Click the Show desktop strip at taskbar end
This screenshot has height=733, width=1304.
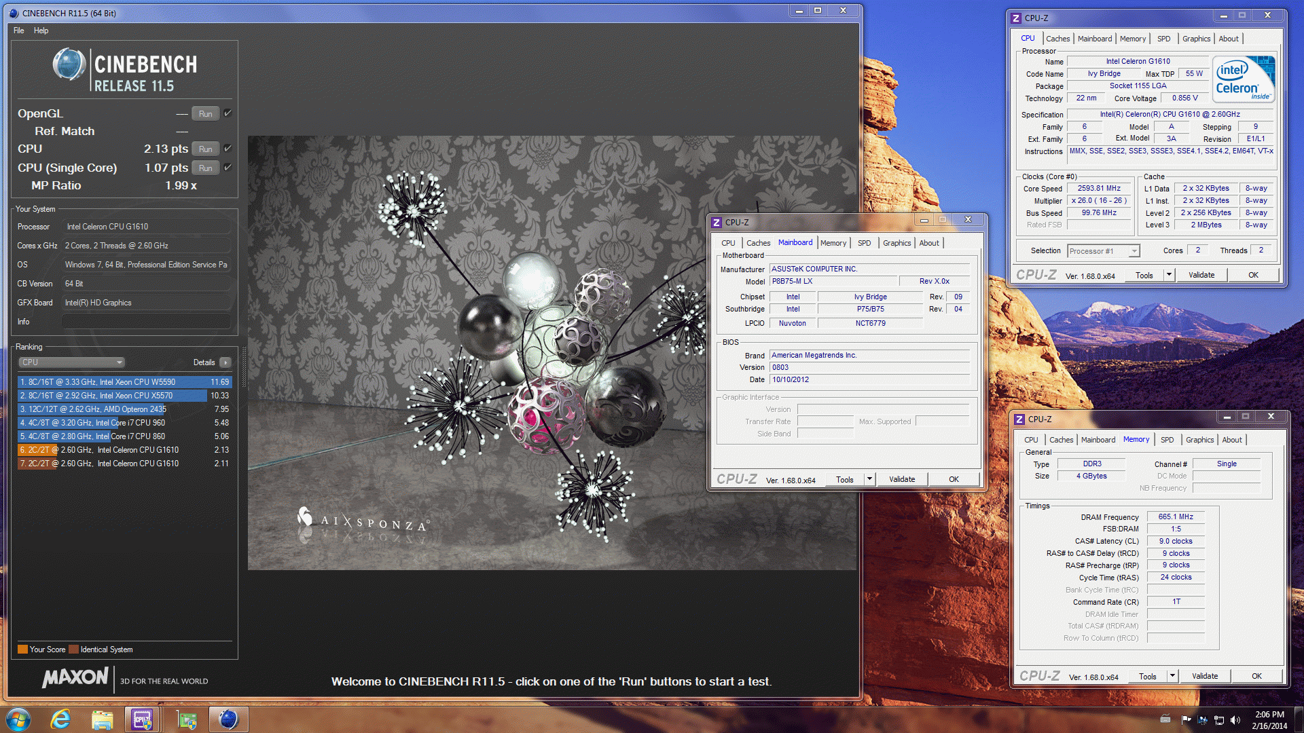[1299, 719]
